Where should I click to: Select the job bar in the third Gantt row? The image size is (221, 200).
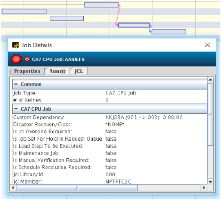(67, 18)
